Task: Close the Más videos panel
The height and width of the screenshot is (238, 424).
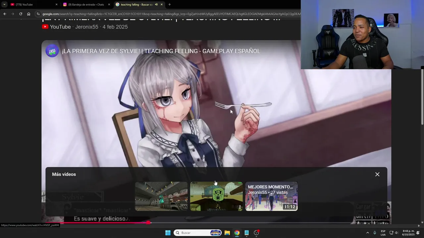Action: (x=377, y=175)
